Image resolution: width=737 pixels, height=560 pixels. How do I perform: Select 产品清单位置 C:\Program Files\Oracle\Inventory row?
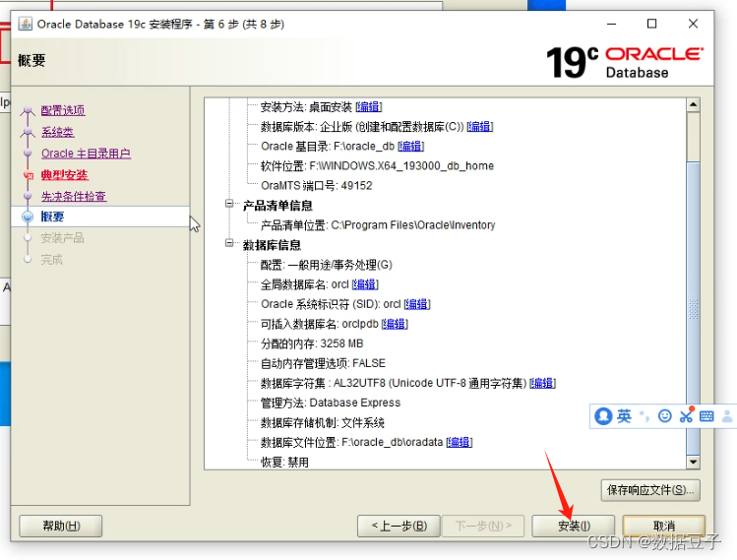point(378,225)
